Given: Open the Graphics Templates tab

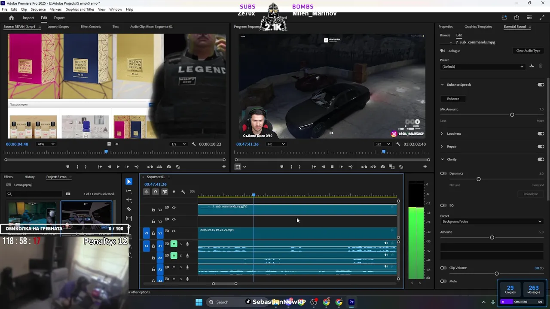Looking at the screenshot, I should [478, 27].
